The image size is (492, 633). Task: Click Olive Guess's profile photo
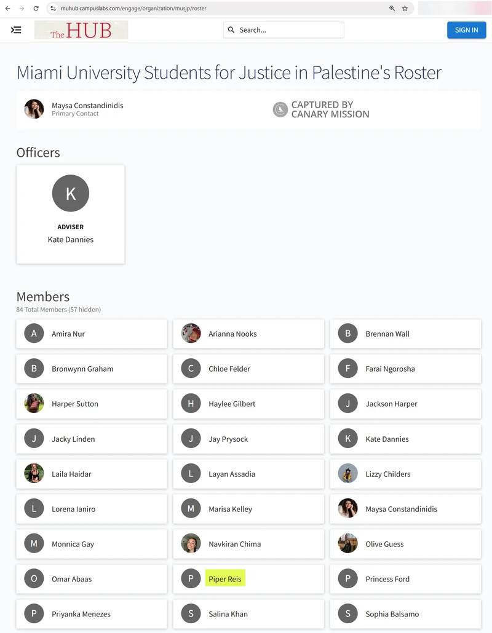(x=348, y=544)
